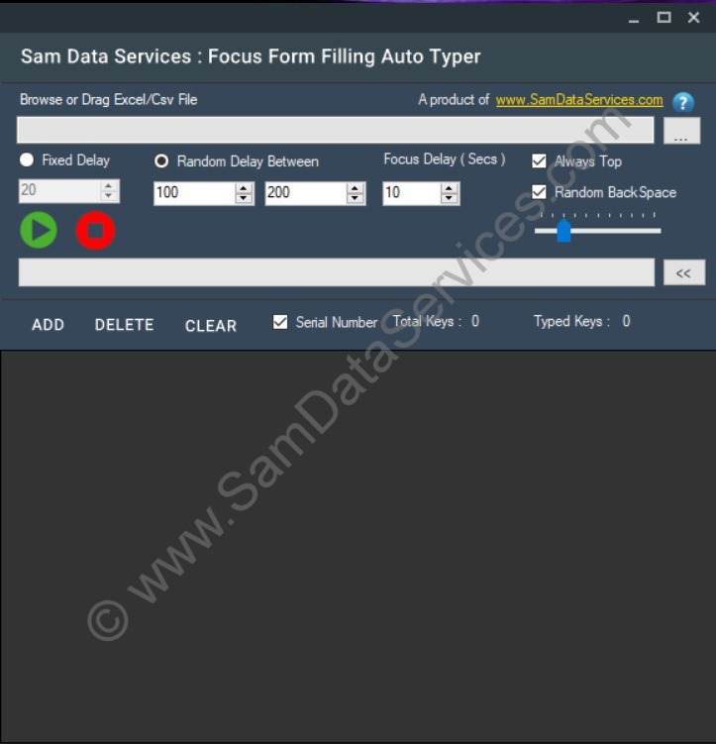Viewport: 716px width, 744px height.
Task: Decrease the Fixed Delay value 20 with down arrow
Action: coord(109,196)
